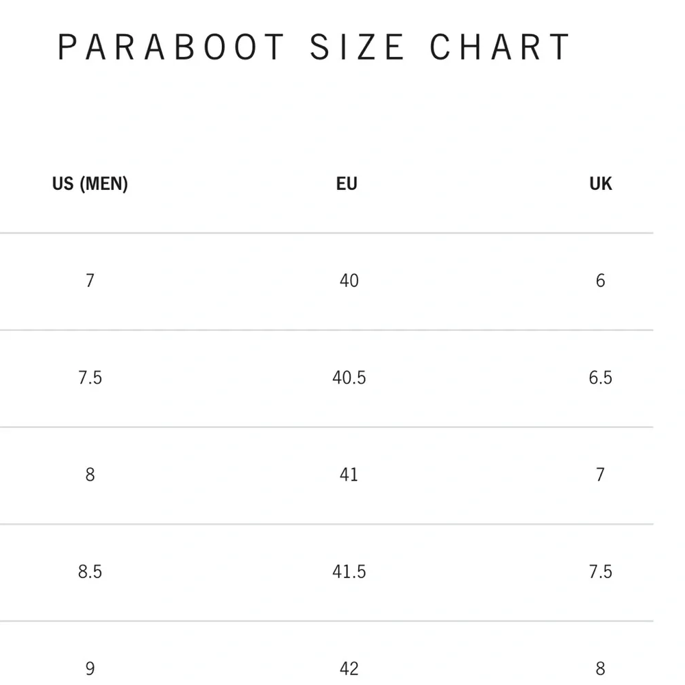
Task: Click US size 7.5 cell
Action: point(90,377)
